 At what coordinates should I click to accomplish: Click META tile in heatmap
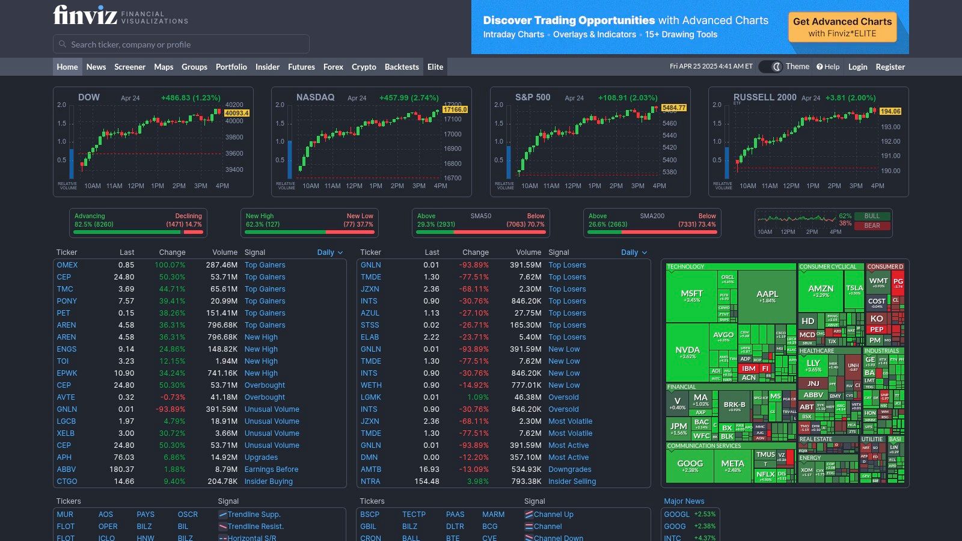tap(733, 466)
